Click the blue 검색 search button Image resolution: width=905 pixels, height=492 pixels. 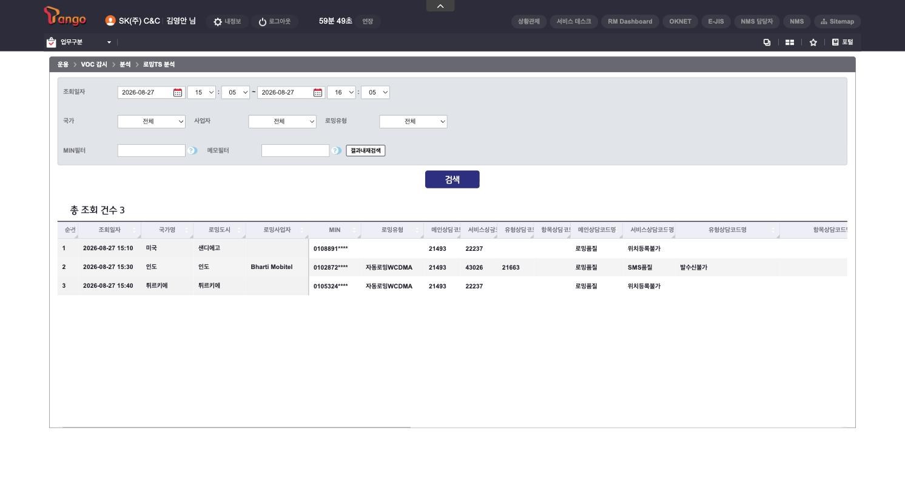click(x=452, y=179)
